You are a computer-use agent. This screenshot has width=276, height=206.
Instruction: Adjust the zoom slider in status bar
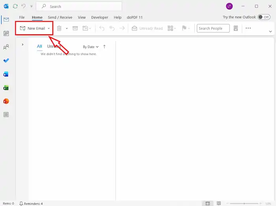pos(245,204)
